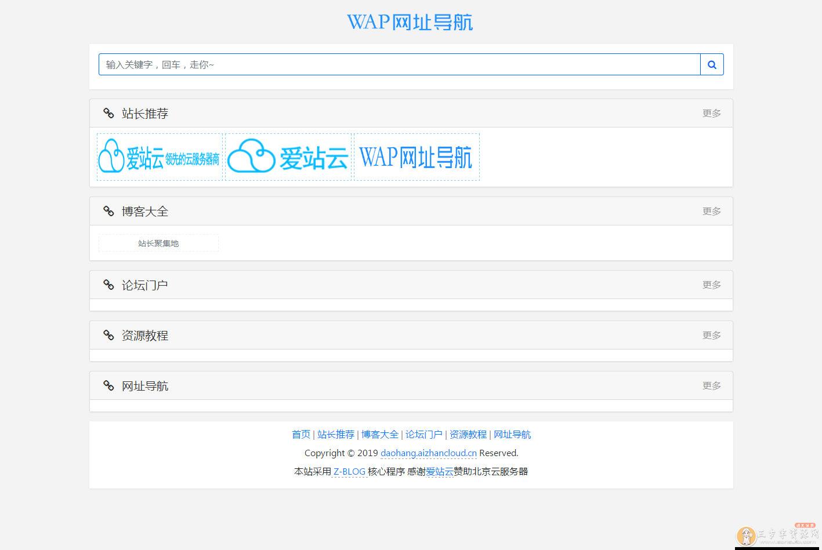Click the WAP网址导航 page title logo
822x550 pixels.
pos(410,22)
